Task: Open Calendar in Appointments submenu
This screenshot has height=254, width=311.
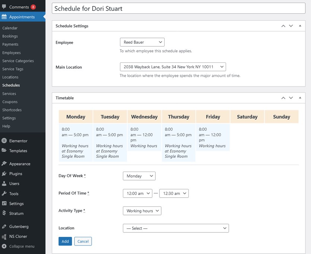Action: pyautogui.click(x=10, y=28)
